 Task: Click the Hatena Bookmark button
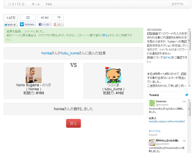coord(28,24)
